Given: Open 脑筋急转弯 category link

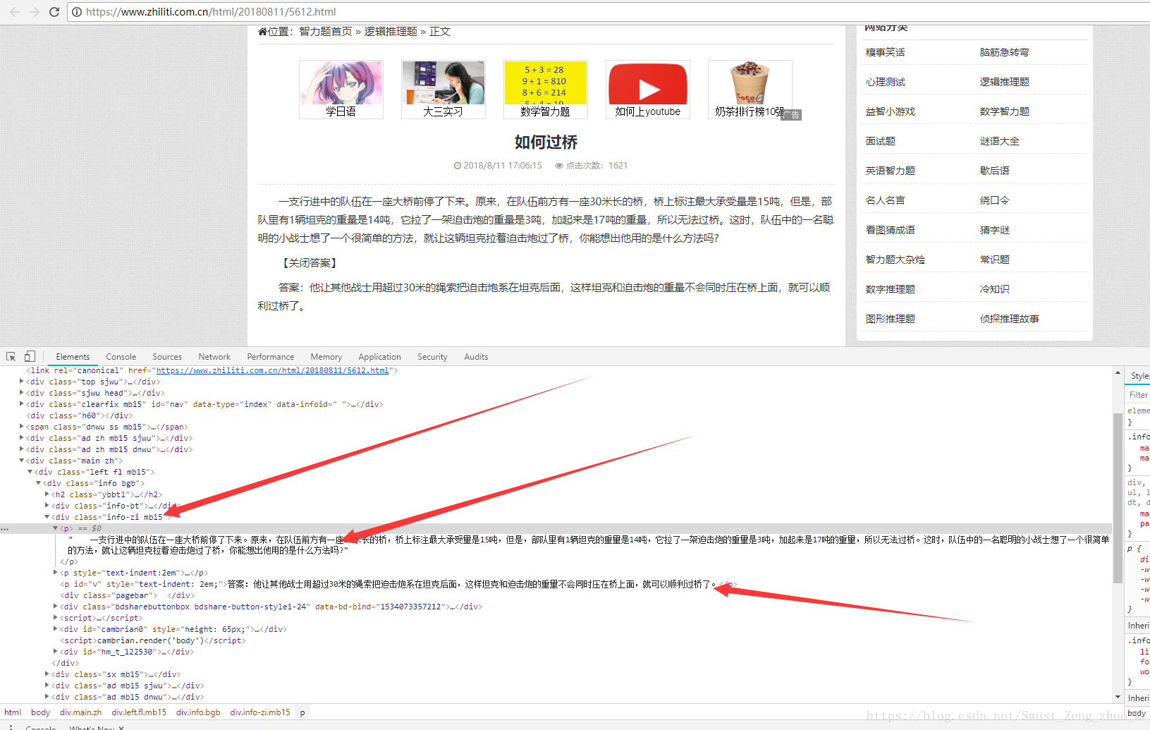Looking at the screenshot, I should tap(1005, 52).
